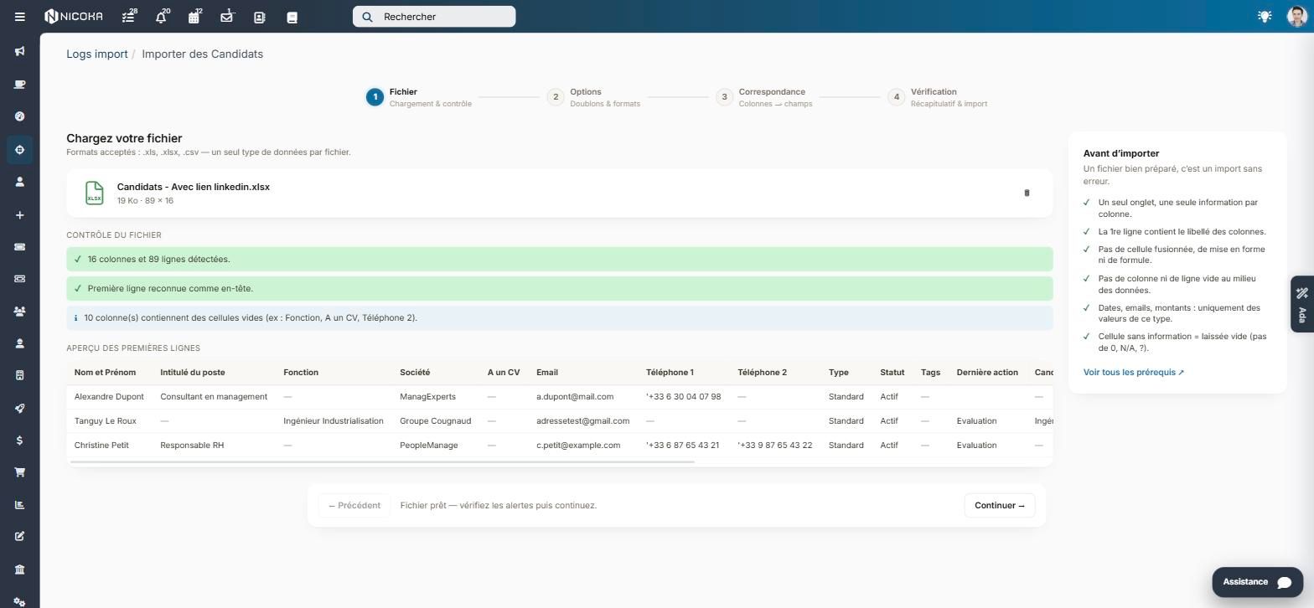This screenshot has width=1314, height=608.
Task: Click the Précédent button
Action: [354, 506]
